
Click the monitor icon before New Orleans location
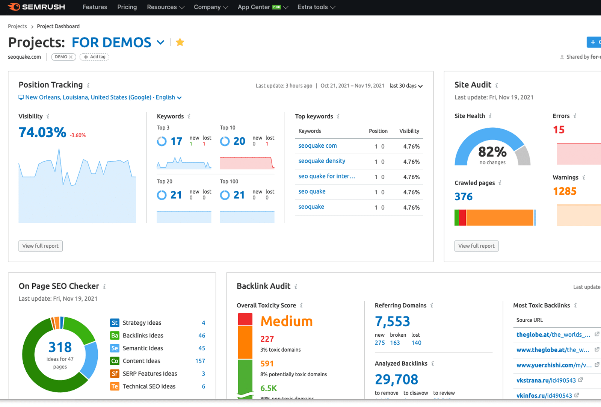point(21,97)
